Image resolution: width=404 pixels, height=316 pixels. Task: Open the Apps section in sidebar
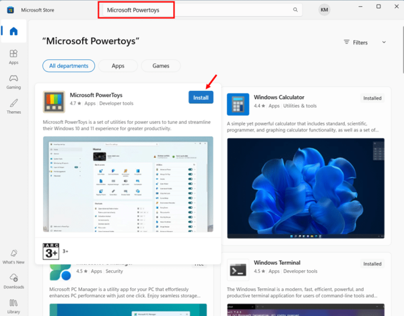pyautogui.click(x=13, y=57)
